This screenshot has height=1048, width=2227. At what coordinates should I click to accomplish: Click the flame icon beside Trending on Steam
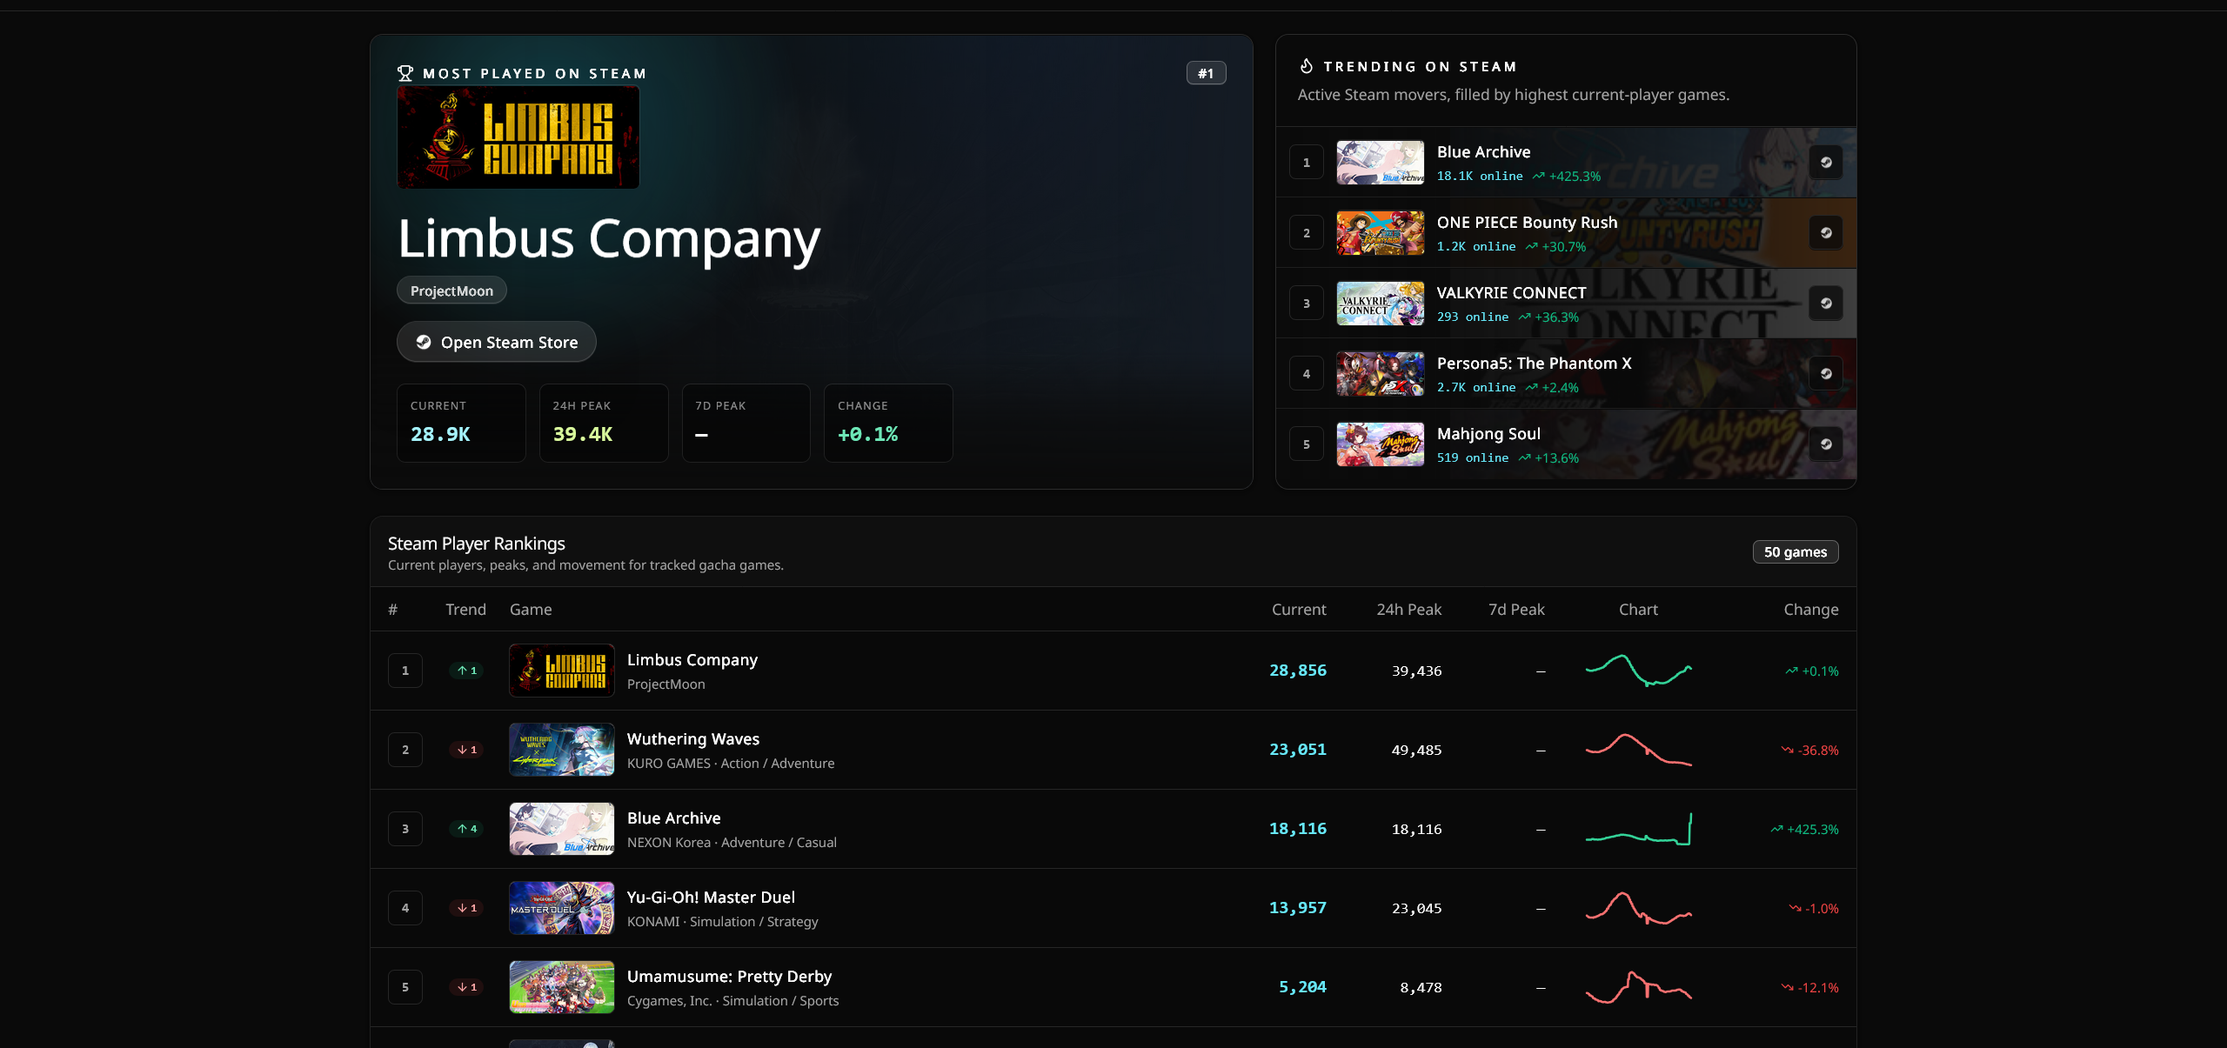point(1306,66)
